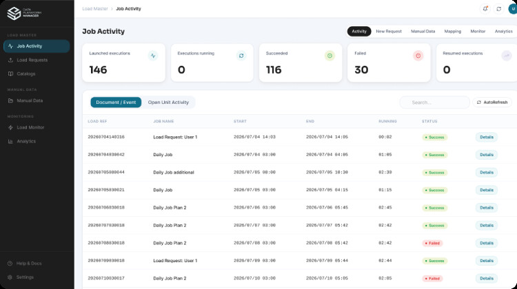Open Details for load 20260707030018
517x289 pixels.
487,226
